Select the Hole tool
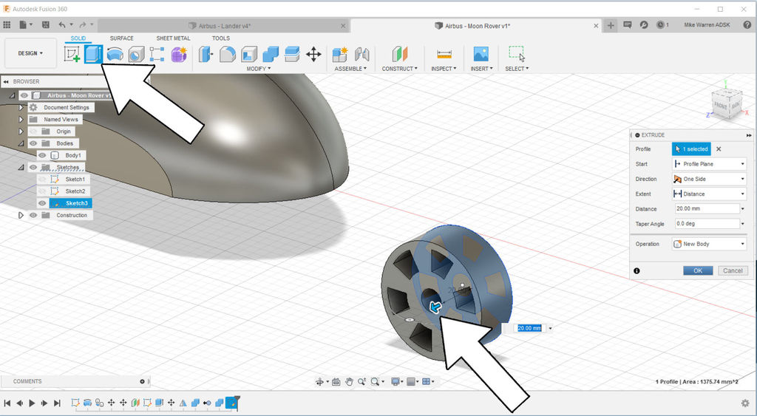The width and height of the screenshot is (757, 416). [136, 54]
